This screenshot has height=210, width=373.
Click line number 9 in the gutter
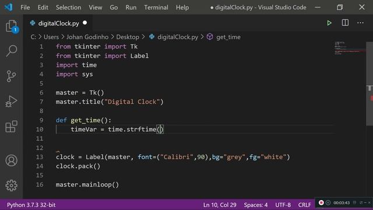click(41, 120)
